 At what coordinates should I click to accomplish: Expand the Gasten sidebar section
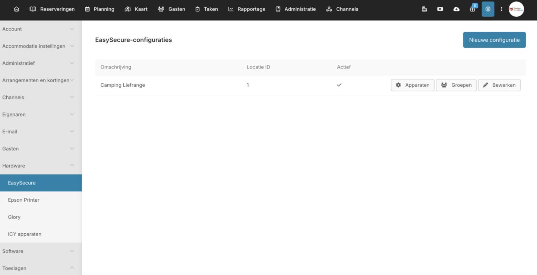click(x=38, y=148)
